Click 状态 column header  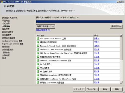click(107, 36)
